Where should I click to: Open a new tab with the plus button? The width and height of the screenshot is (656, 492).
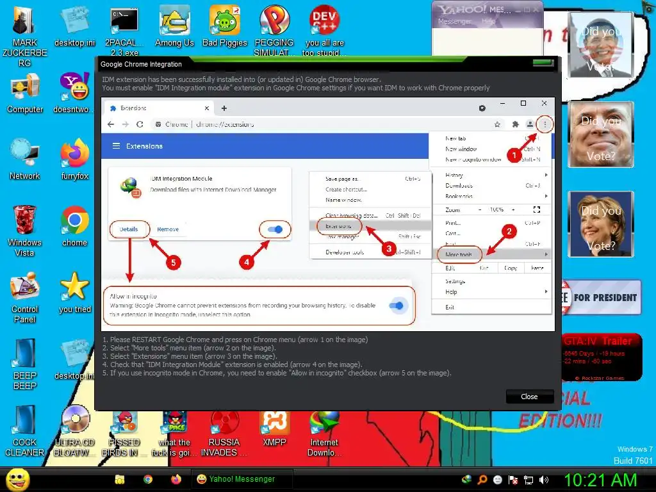coord(224,108)
